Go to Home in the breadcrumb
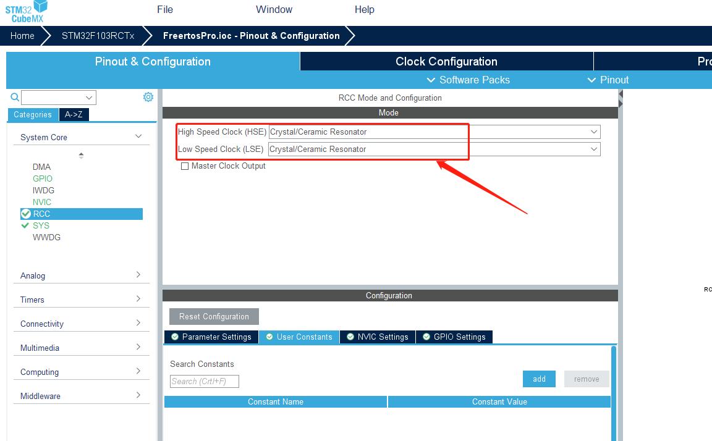Viewport: 712px width, 441px height. pyautogui.click(x=22, y=36)
